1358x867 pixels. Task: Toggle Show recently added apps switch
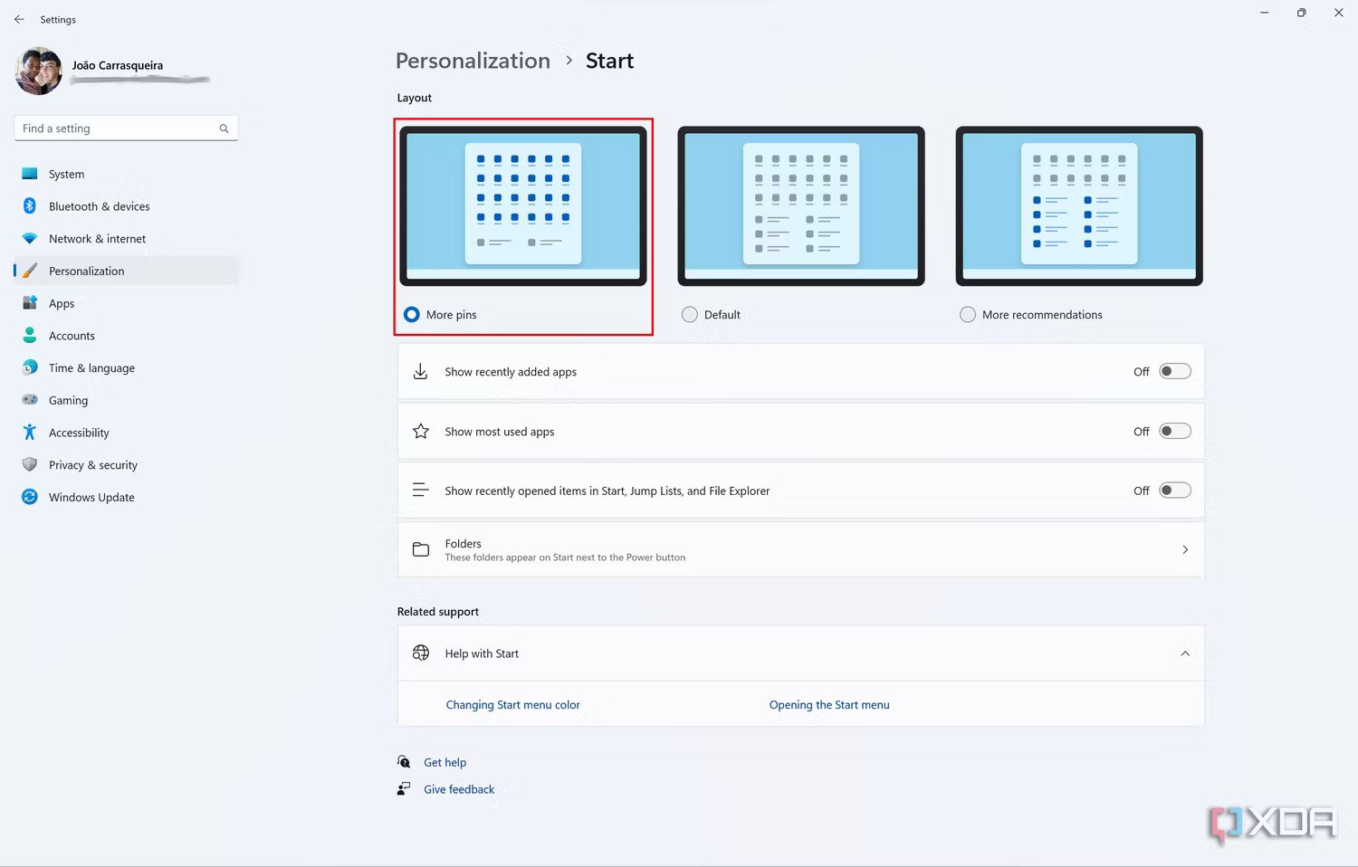coord(1175,371)
